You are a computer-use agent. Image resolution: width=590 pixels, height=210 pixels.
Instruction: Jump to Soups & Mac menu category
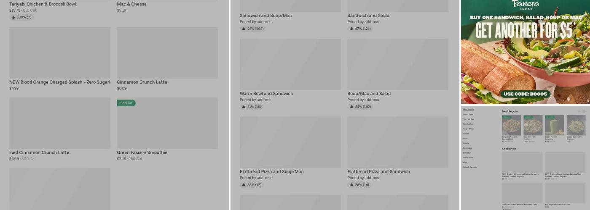pyautogui.click(x=468, y=129)
